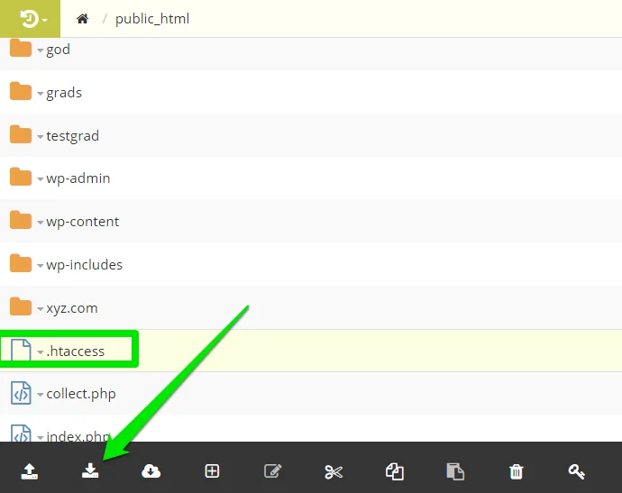
Task: Click the wp-content folder icon
Action: point(21,221)
